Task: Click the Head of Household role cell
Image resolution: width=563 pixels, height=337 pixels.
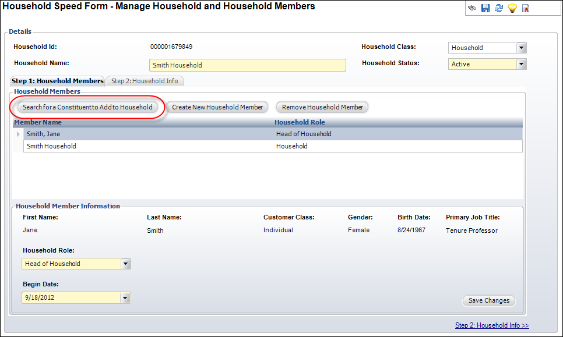Action: (x=304, y=134)
